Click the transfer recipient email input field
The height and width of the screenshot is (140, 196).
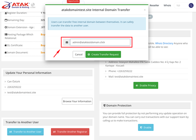tap(100, 42)
